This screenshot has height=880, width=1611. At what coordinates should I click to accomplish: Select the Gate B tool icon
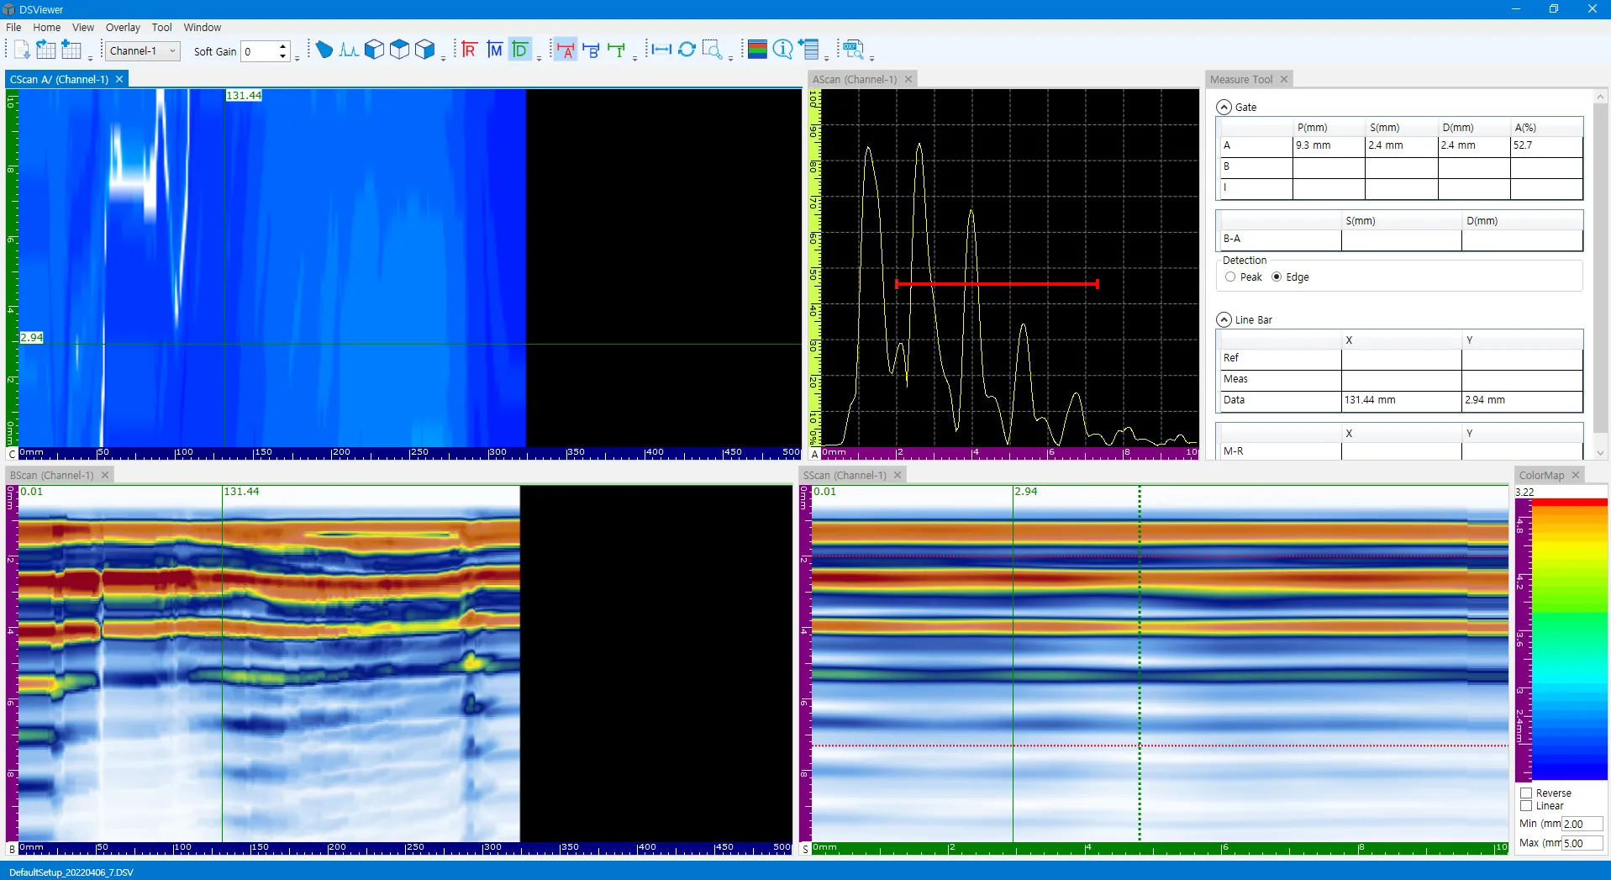pyautogui.click(x=591, y=50)
